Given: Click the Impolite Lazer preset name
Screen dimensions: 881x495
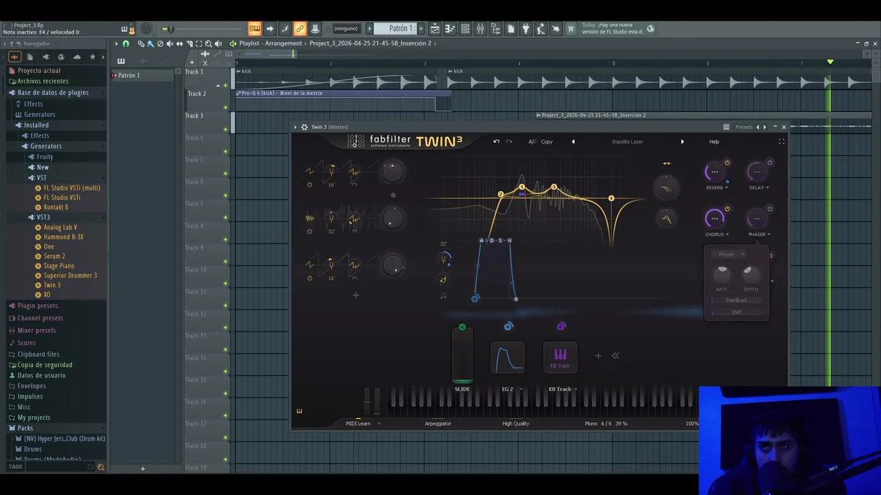Looking at the screenshot, I should pyautogui.click(x=628, y=142).
